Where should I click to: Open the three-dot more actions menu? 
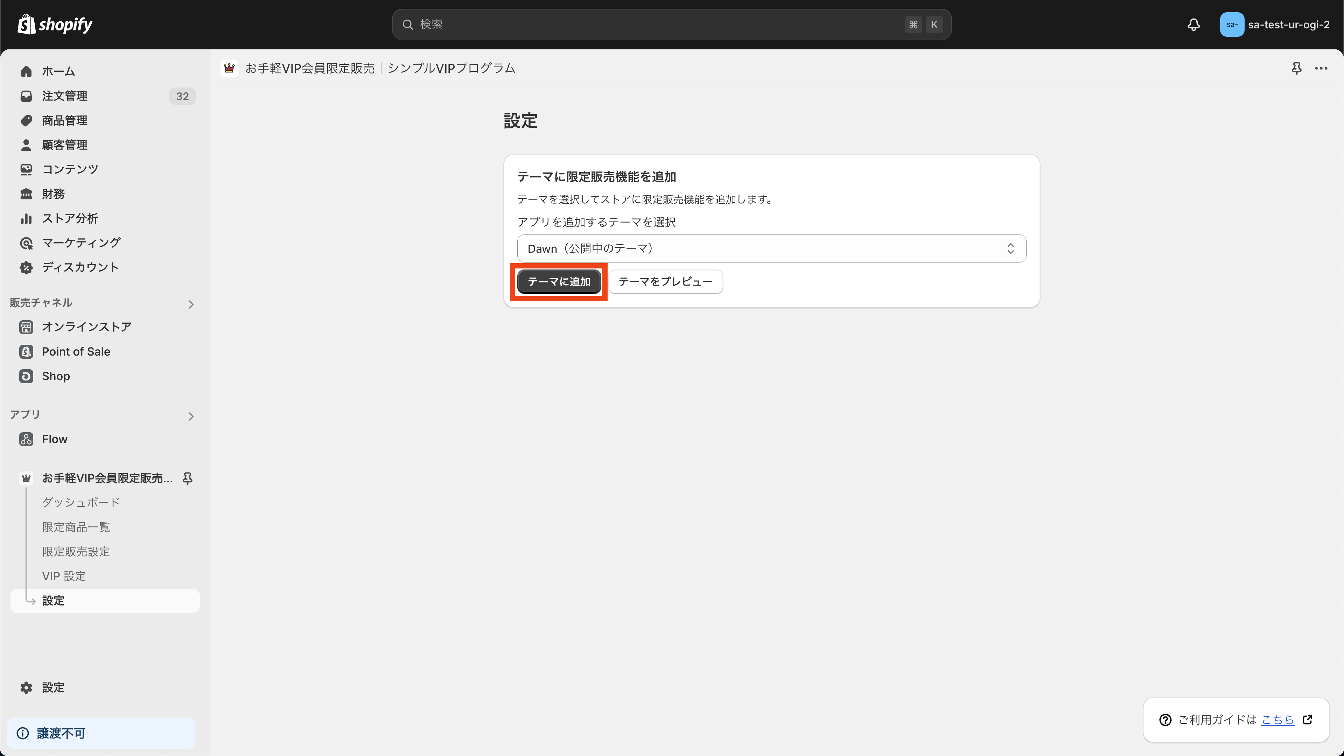pyautogui.click(x=1321, y=68)
